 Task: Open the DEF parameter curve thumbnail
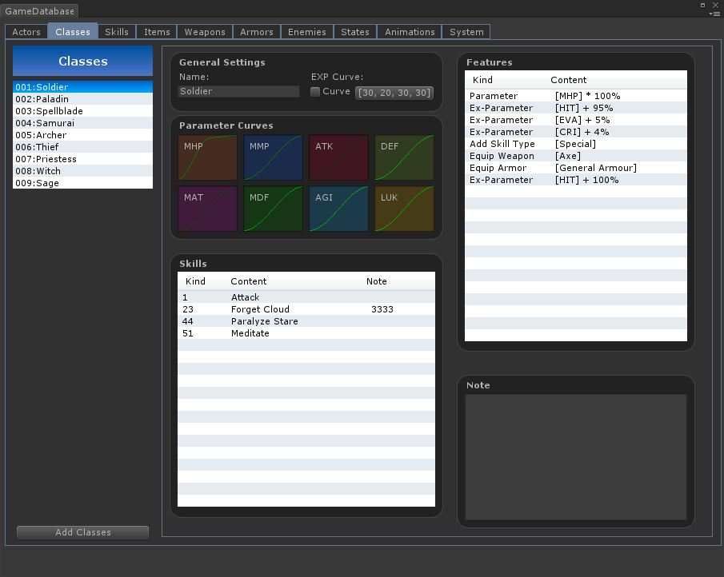(404, 157)
